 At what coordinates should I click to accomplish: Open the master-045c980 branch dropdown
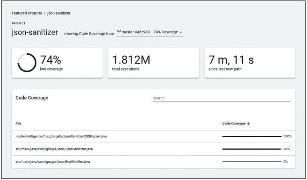(150, 32)
